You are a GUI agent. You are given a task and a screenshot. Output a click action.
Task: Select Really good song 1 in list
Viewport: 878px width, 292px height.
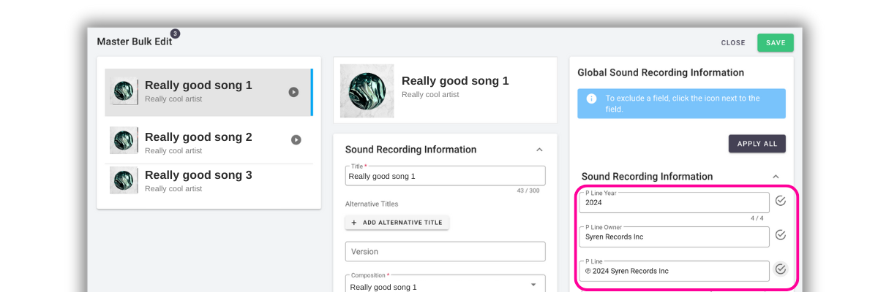[x=198, y=92]
